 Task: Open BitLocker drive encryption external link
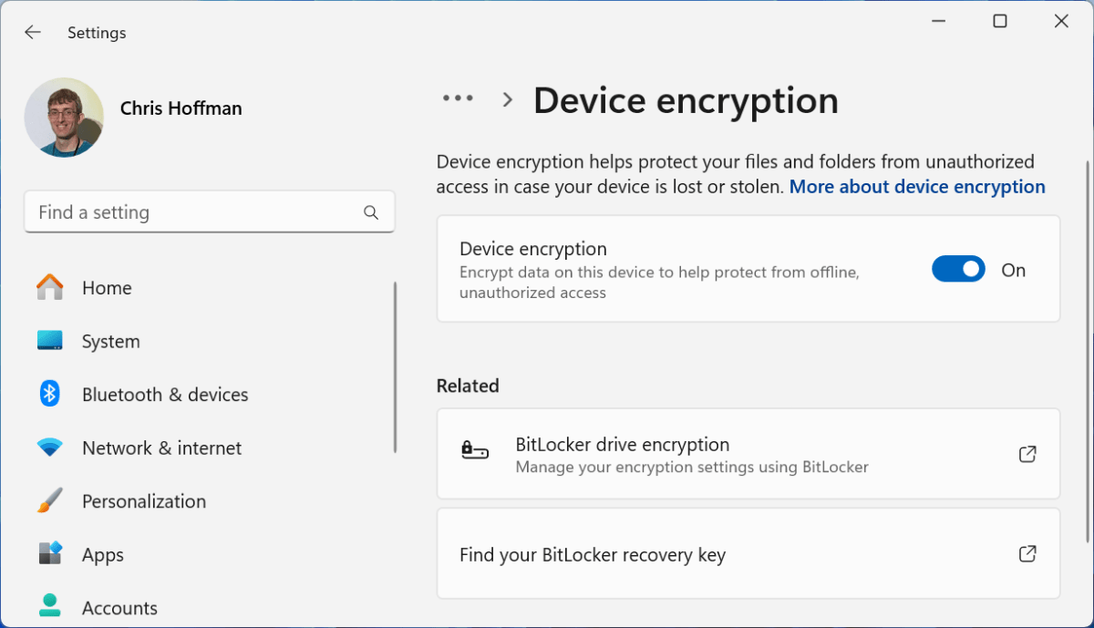coord(1027,454)
